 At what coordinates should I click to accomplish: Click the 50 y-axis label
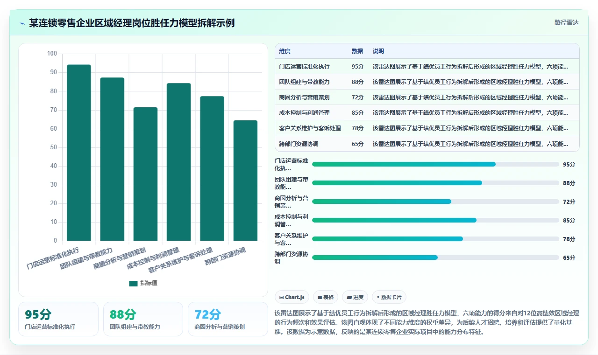(x=54, y=147)
